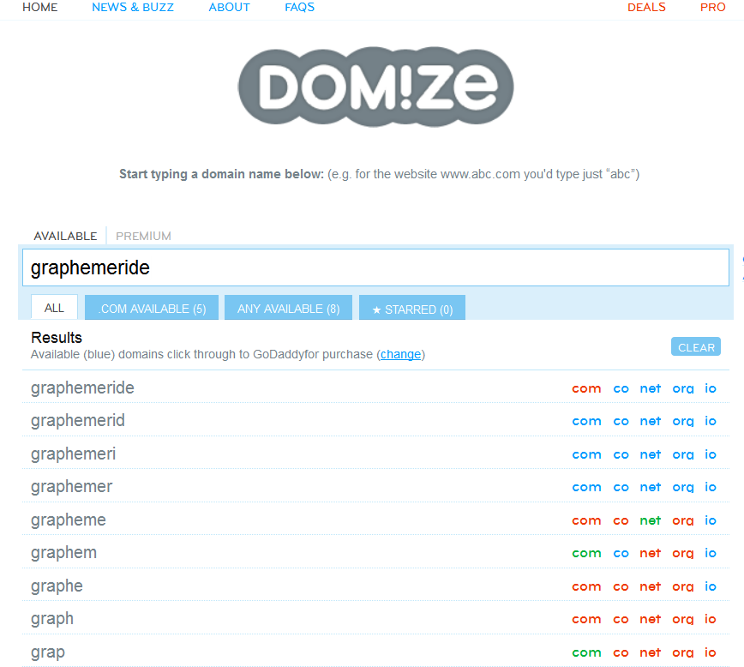Click com for graphemerid
The image size is (744, 667).
click(x=586, y=421)
